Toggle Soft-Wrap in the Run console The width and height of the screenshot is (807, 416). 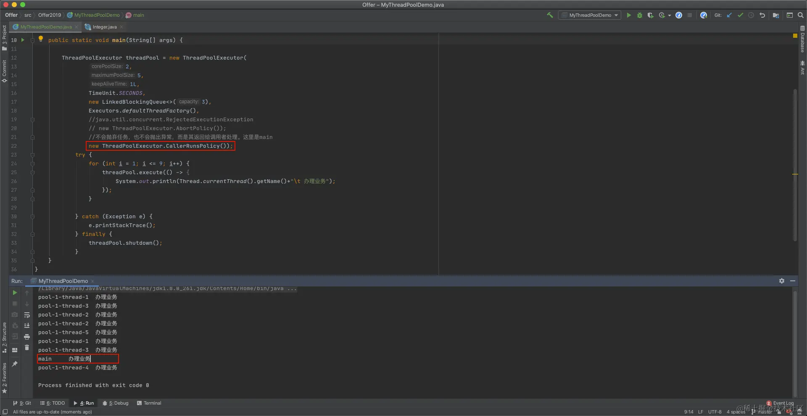click(27, 315)
